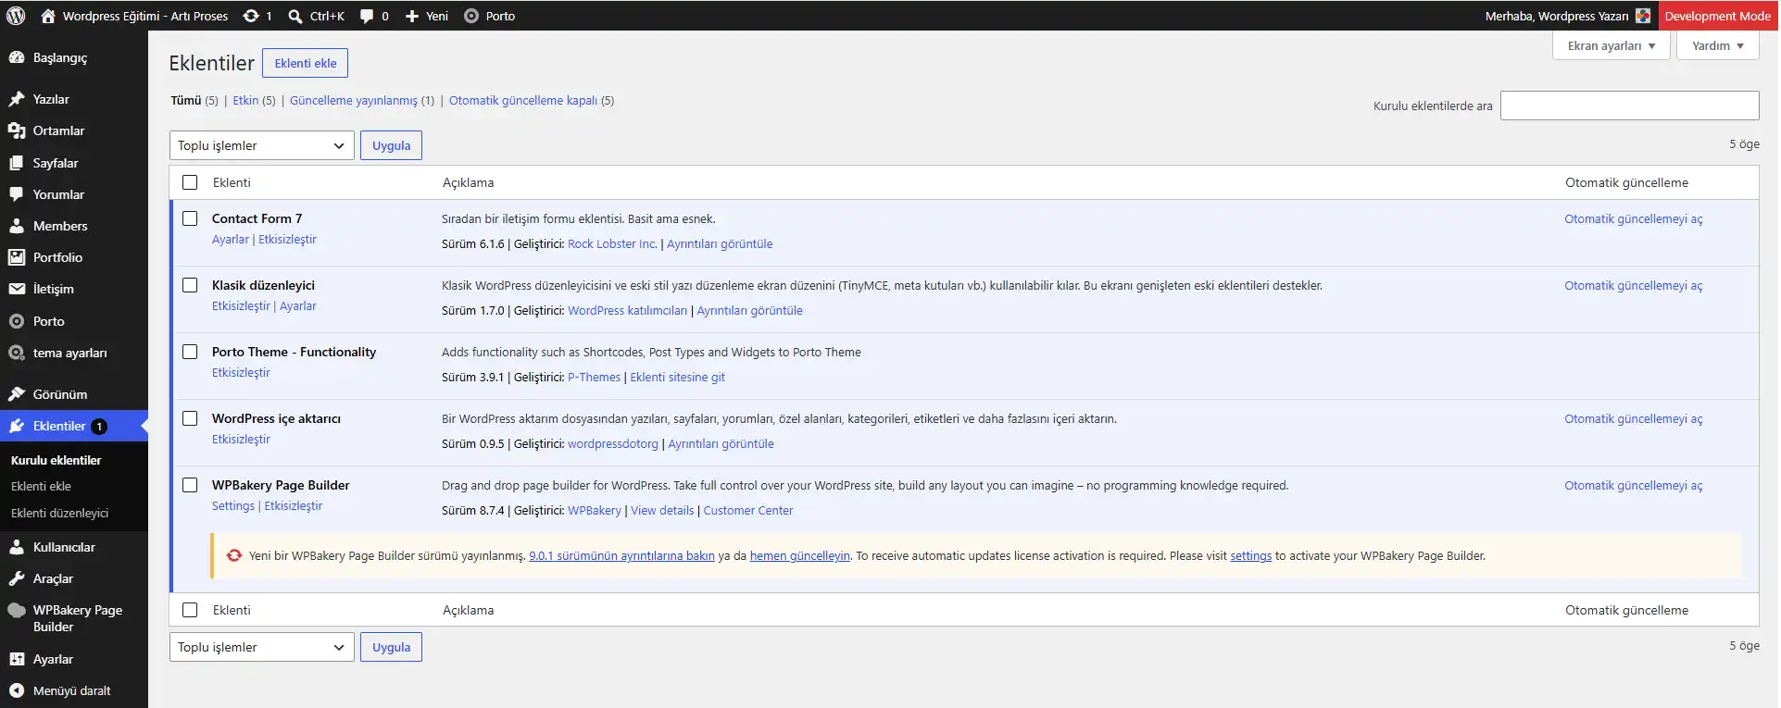The width and height of the screenshot is (1781, 708).
Task: Check the select-all checkbox in the table footer
Action: [x=190, y=610]
